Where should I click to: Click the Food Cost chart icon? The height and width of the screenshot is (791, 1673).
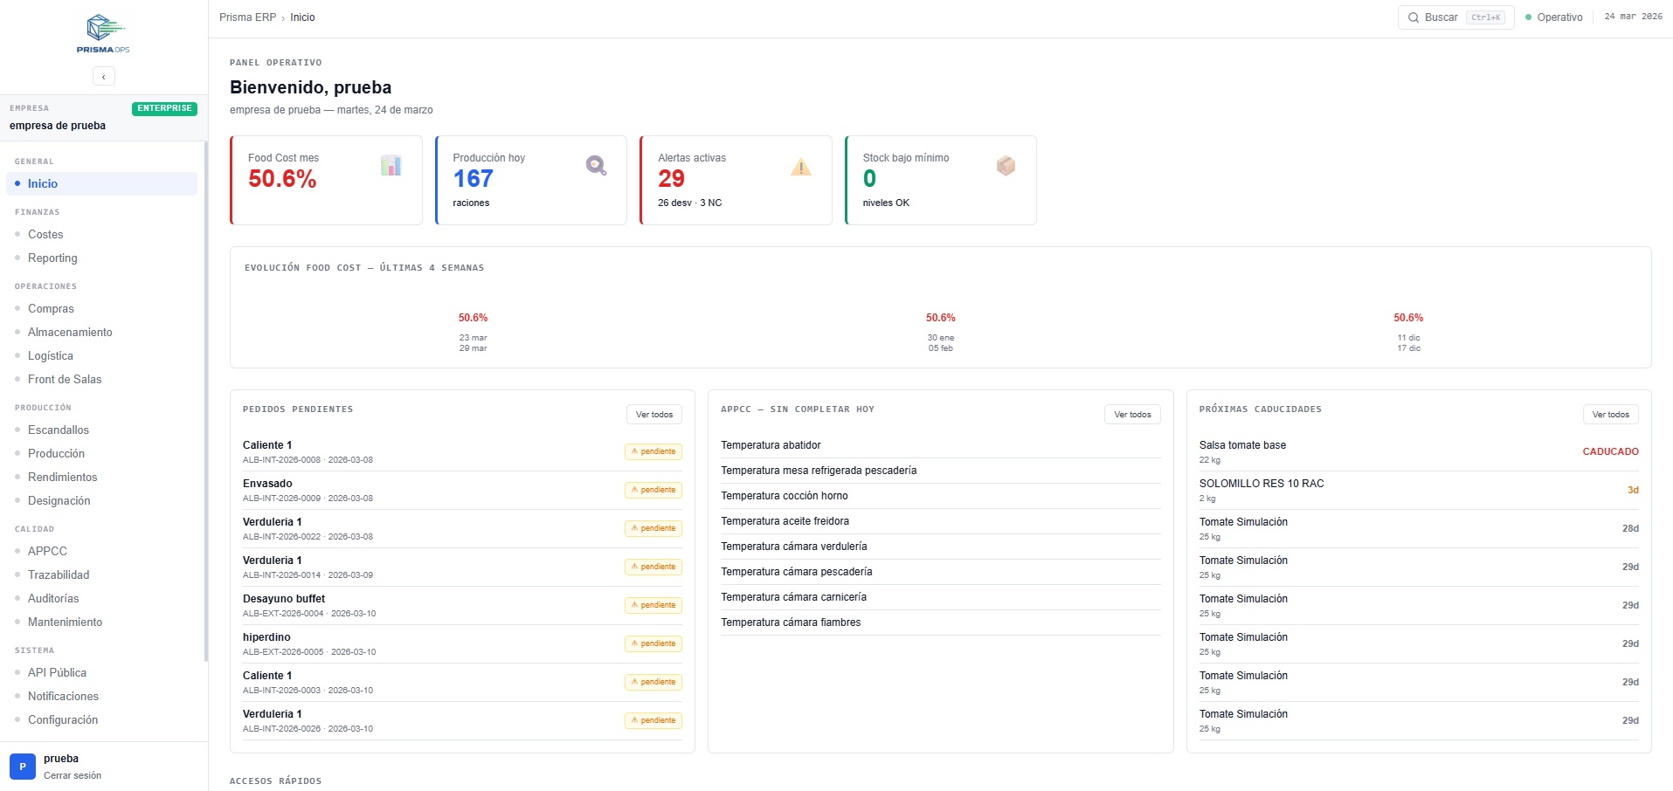(391, 165)
